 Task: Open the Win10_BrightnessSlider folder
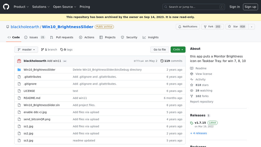39,70
